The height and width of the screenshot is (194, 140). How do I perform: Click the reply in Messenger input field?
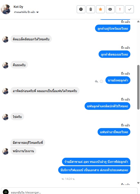pyautogui.click(x=69, y=192)
